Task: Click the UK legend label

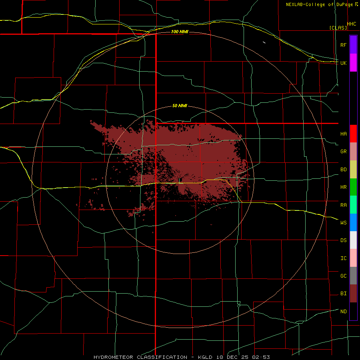Action: tap(343, 63)
